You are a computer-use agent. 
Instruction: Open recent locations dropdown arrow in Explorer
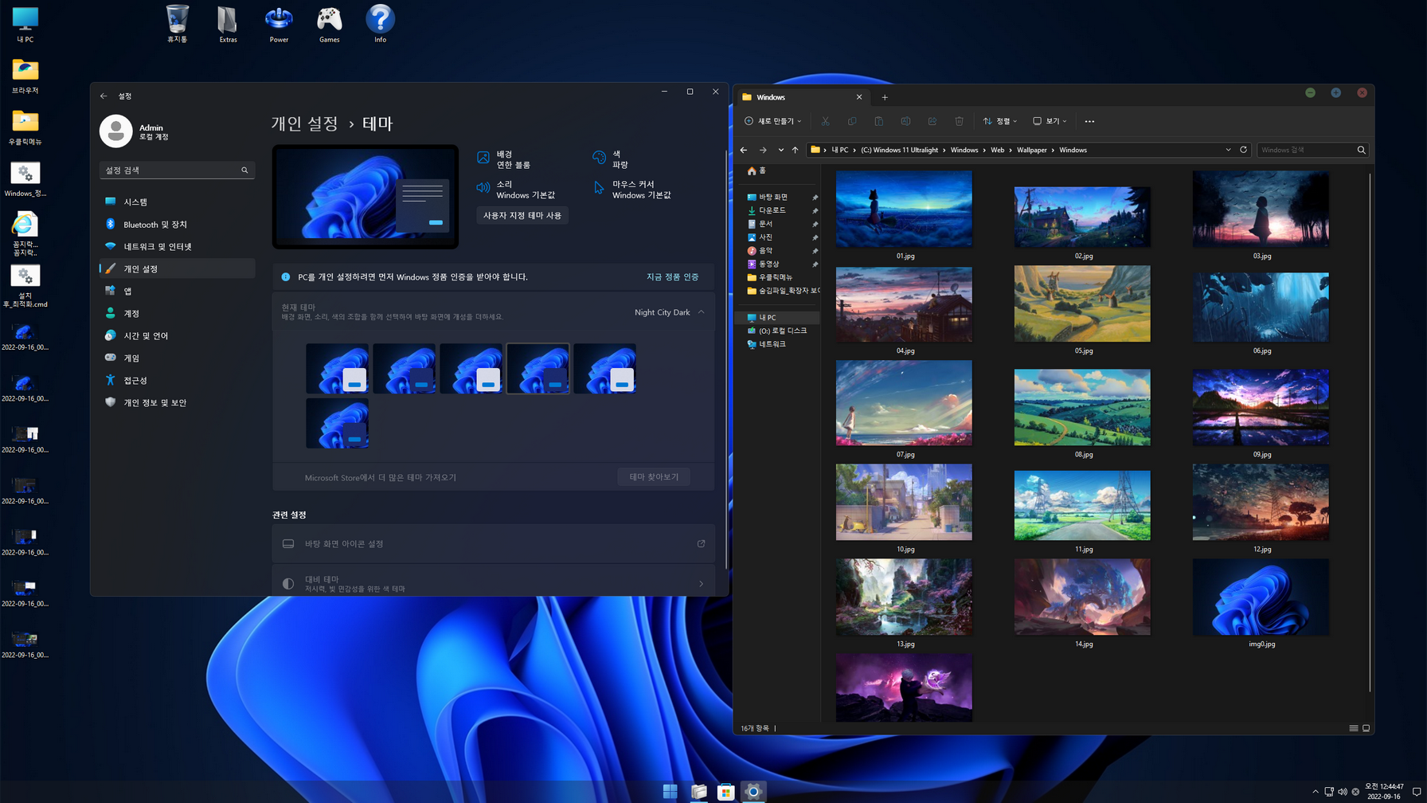click(x=780, y=150)
